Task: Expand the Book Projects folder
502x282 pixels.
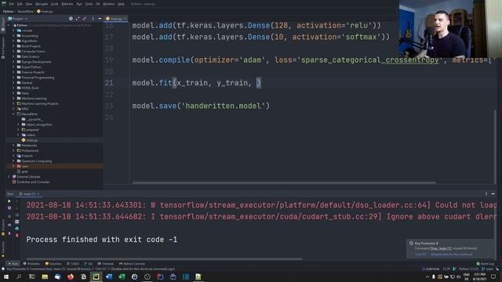Action: pos(14,46)
